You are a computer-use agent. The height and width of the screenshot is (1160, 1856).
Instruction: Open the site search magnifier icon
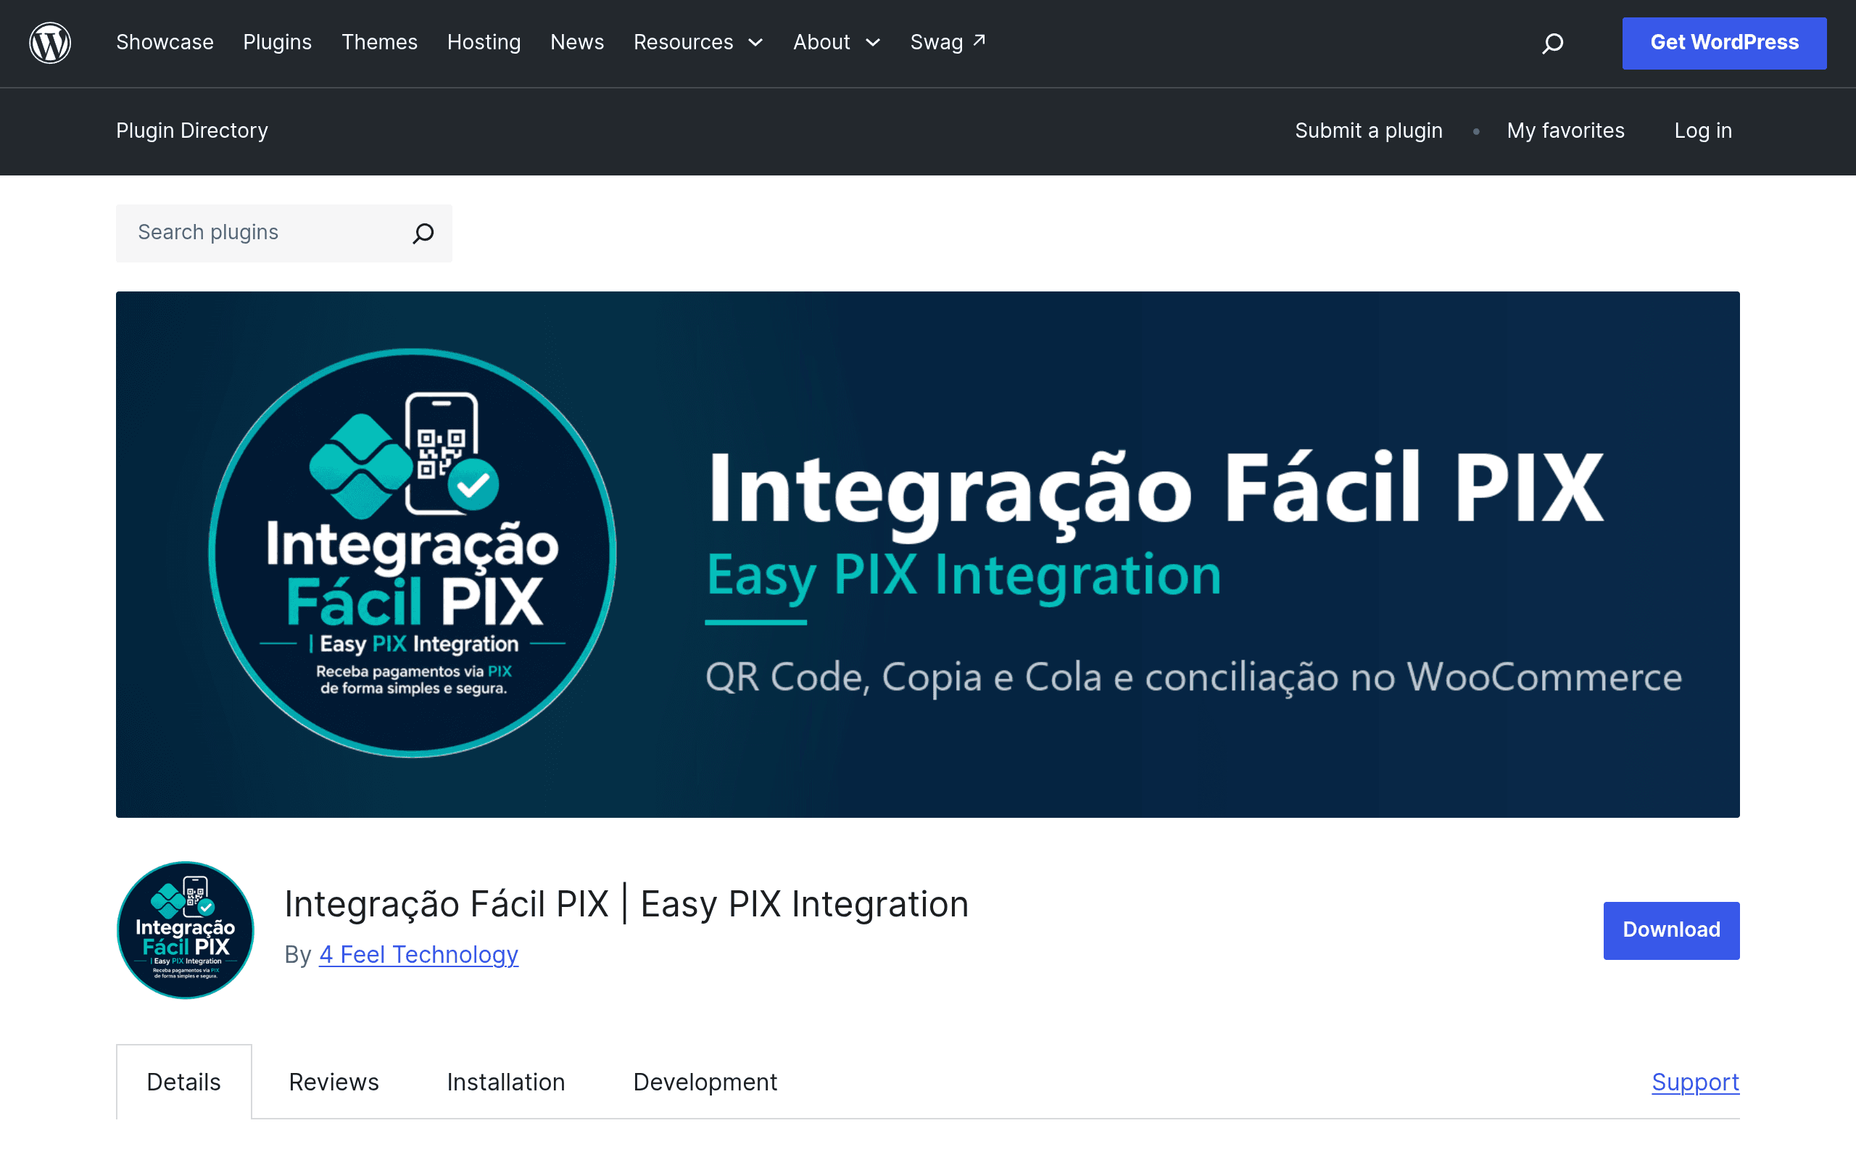[1552, 43]
